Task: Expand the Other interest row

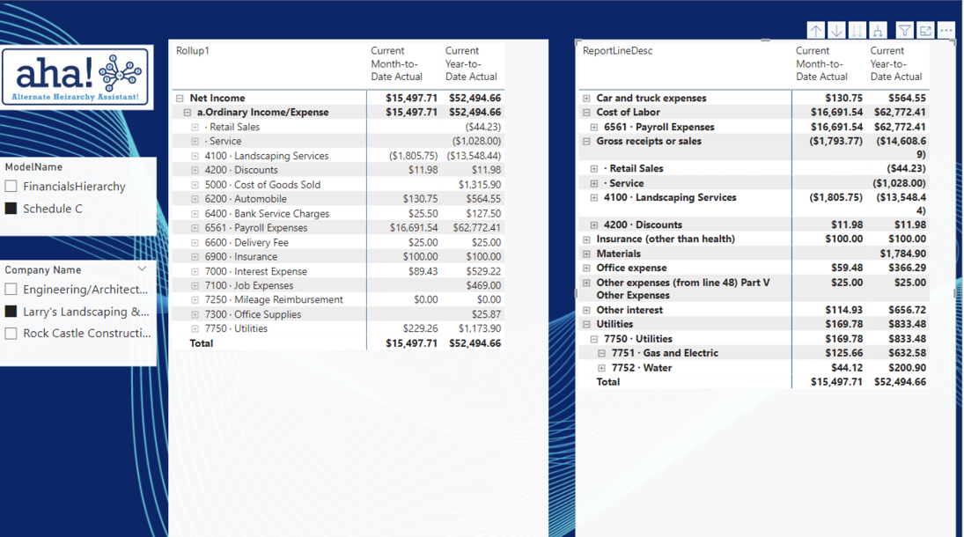Action: (586, 310)
